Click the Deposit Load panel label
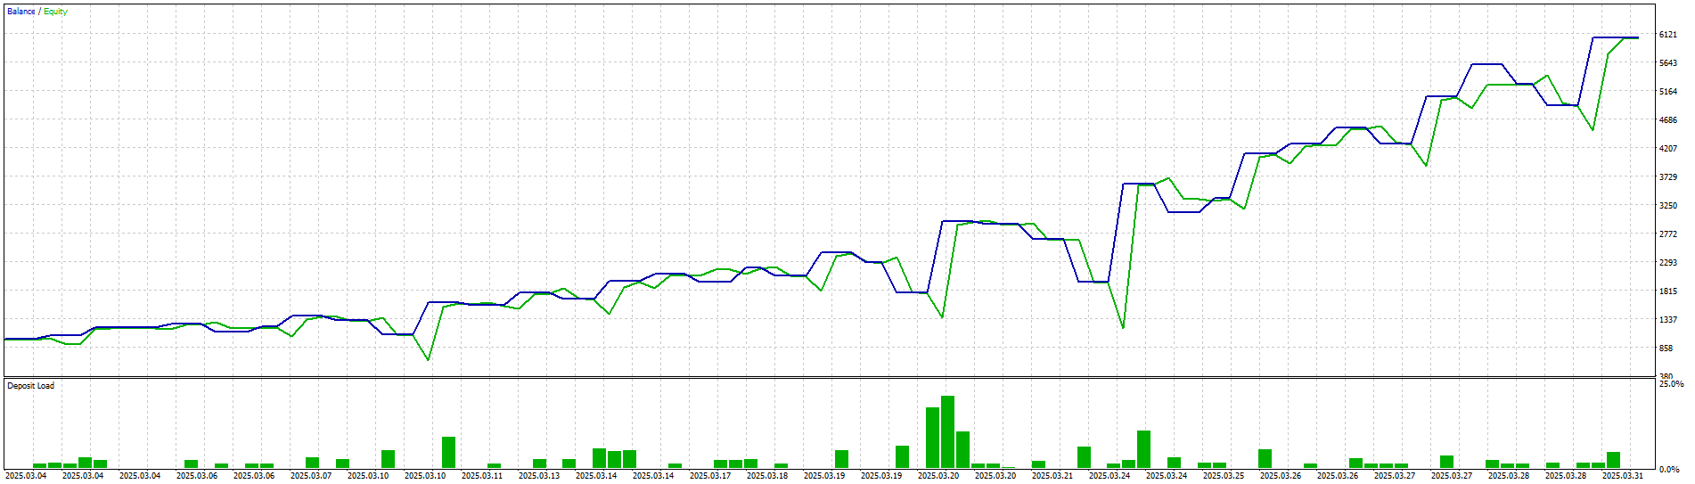The width and height of the screenshot is (1695, 484). coord(30,386)
